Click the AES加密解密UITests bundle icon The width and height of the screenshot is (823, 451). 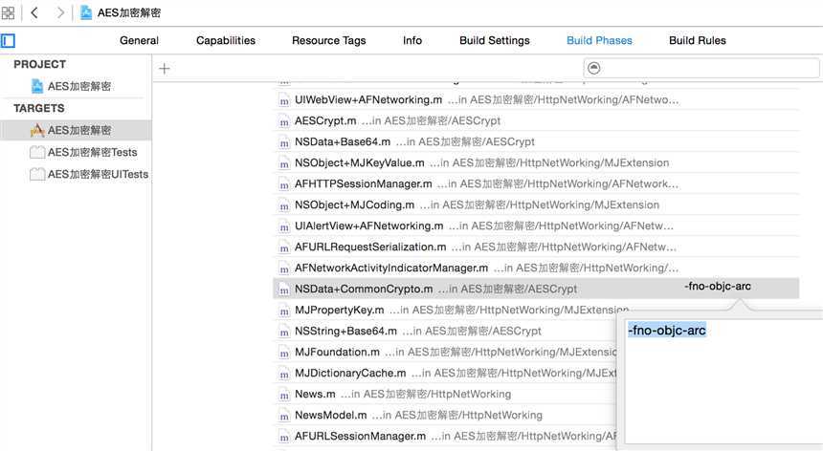tap(36, 174)
